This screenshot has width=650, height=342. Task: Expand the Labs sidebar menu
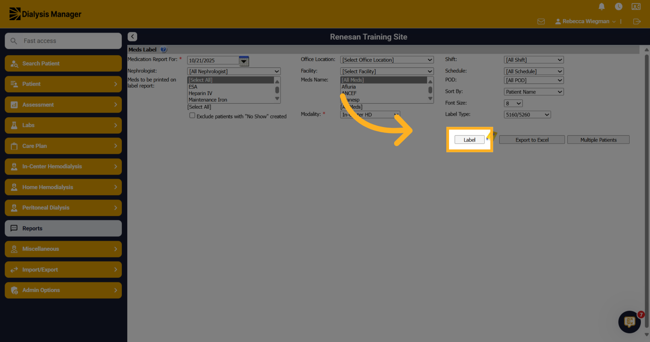coord(63,125)
